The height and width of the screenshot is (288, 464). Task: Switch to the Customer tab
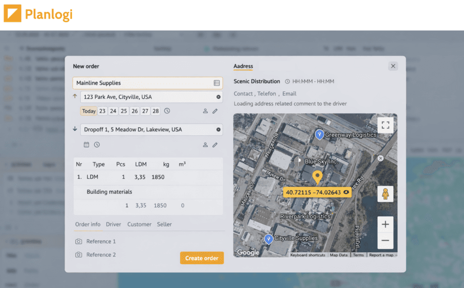tap(139, 224)
